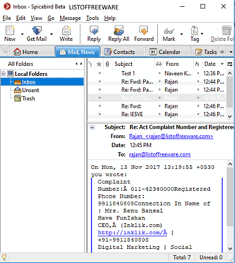Screen dimensions: 235x263
Task: Click the thread column header icon
Action: click(x=91, y=64)
